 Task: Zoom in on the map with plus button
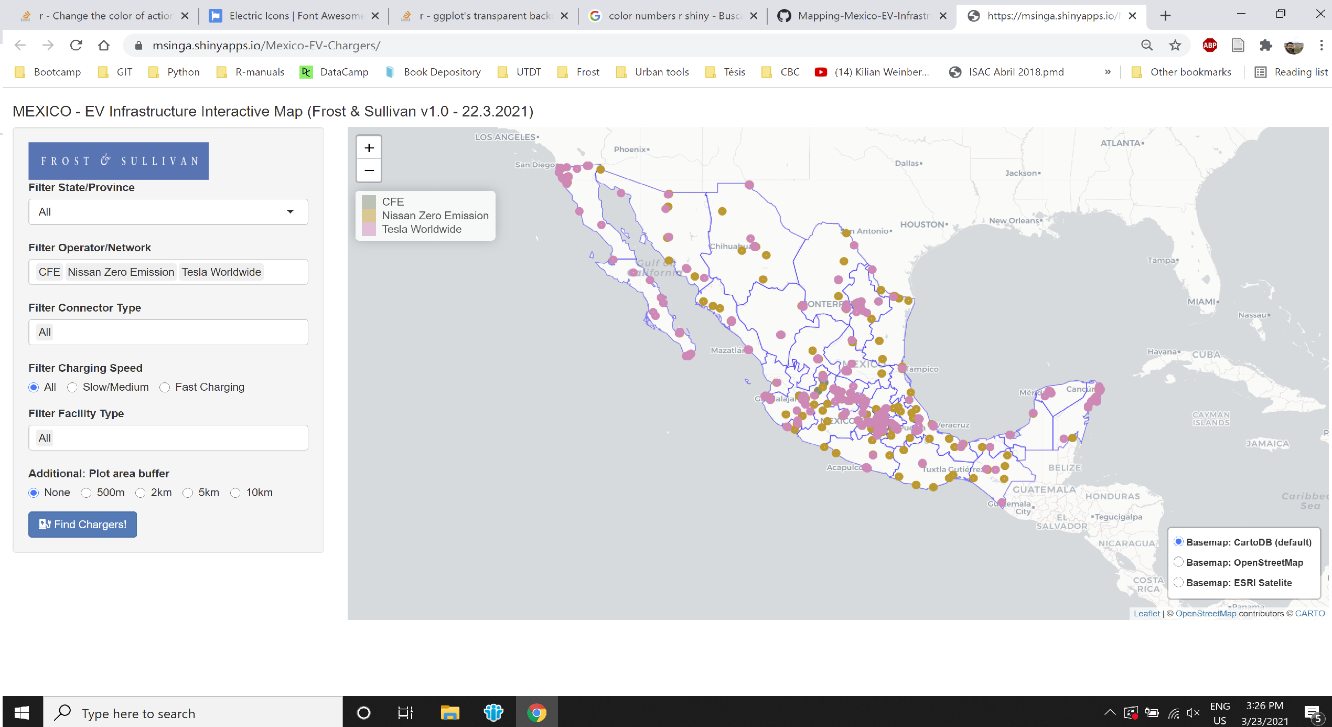coord(369,148)
